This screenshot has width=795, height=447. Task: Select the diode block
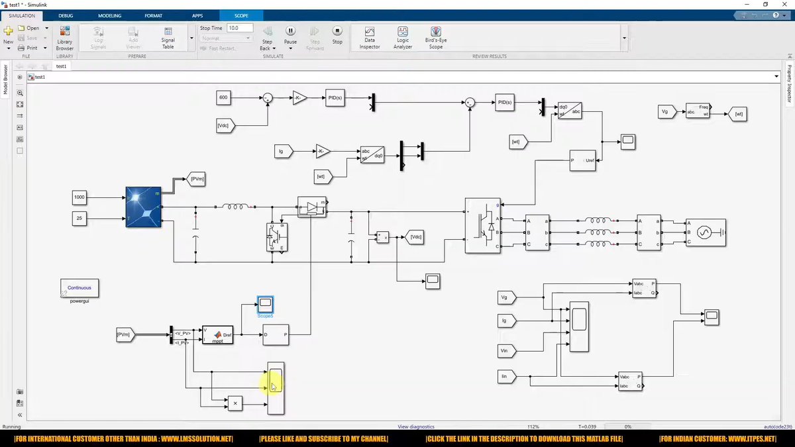312,207
